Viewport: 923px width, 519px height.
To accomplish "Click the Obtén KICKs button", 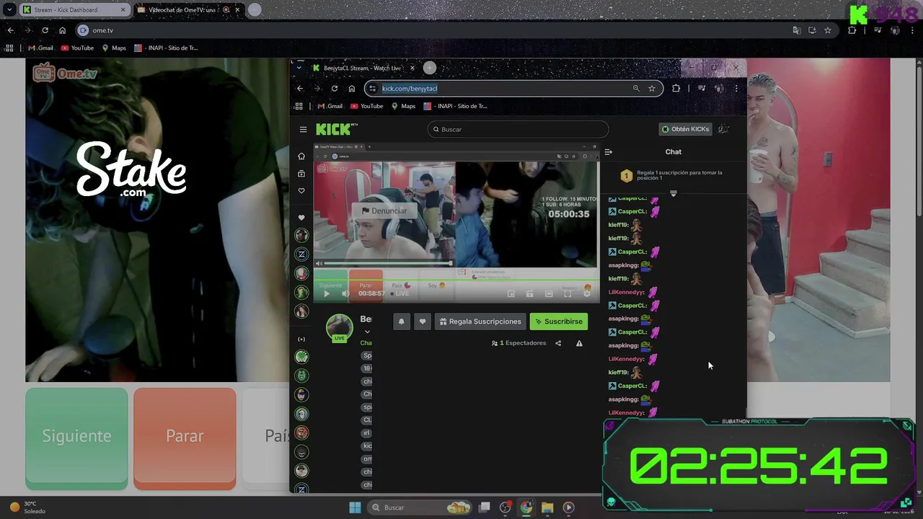I will pos(686,129).
